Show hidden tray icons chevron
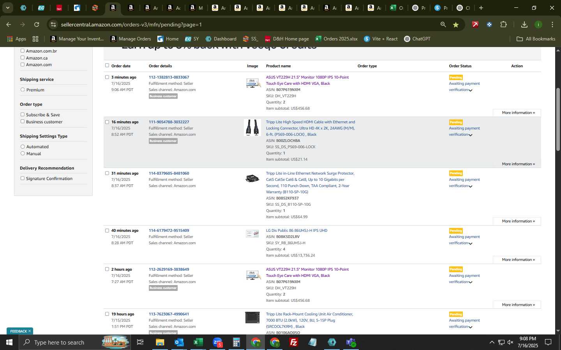The width and height of the screenshot is (561, 350). click(492, 342)
